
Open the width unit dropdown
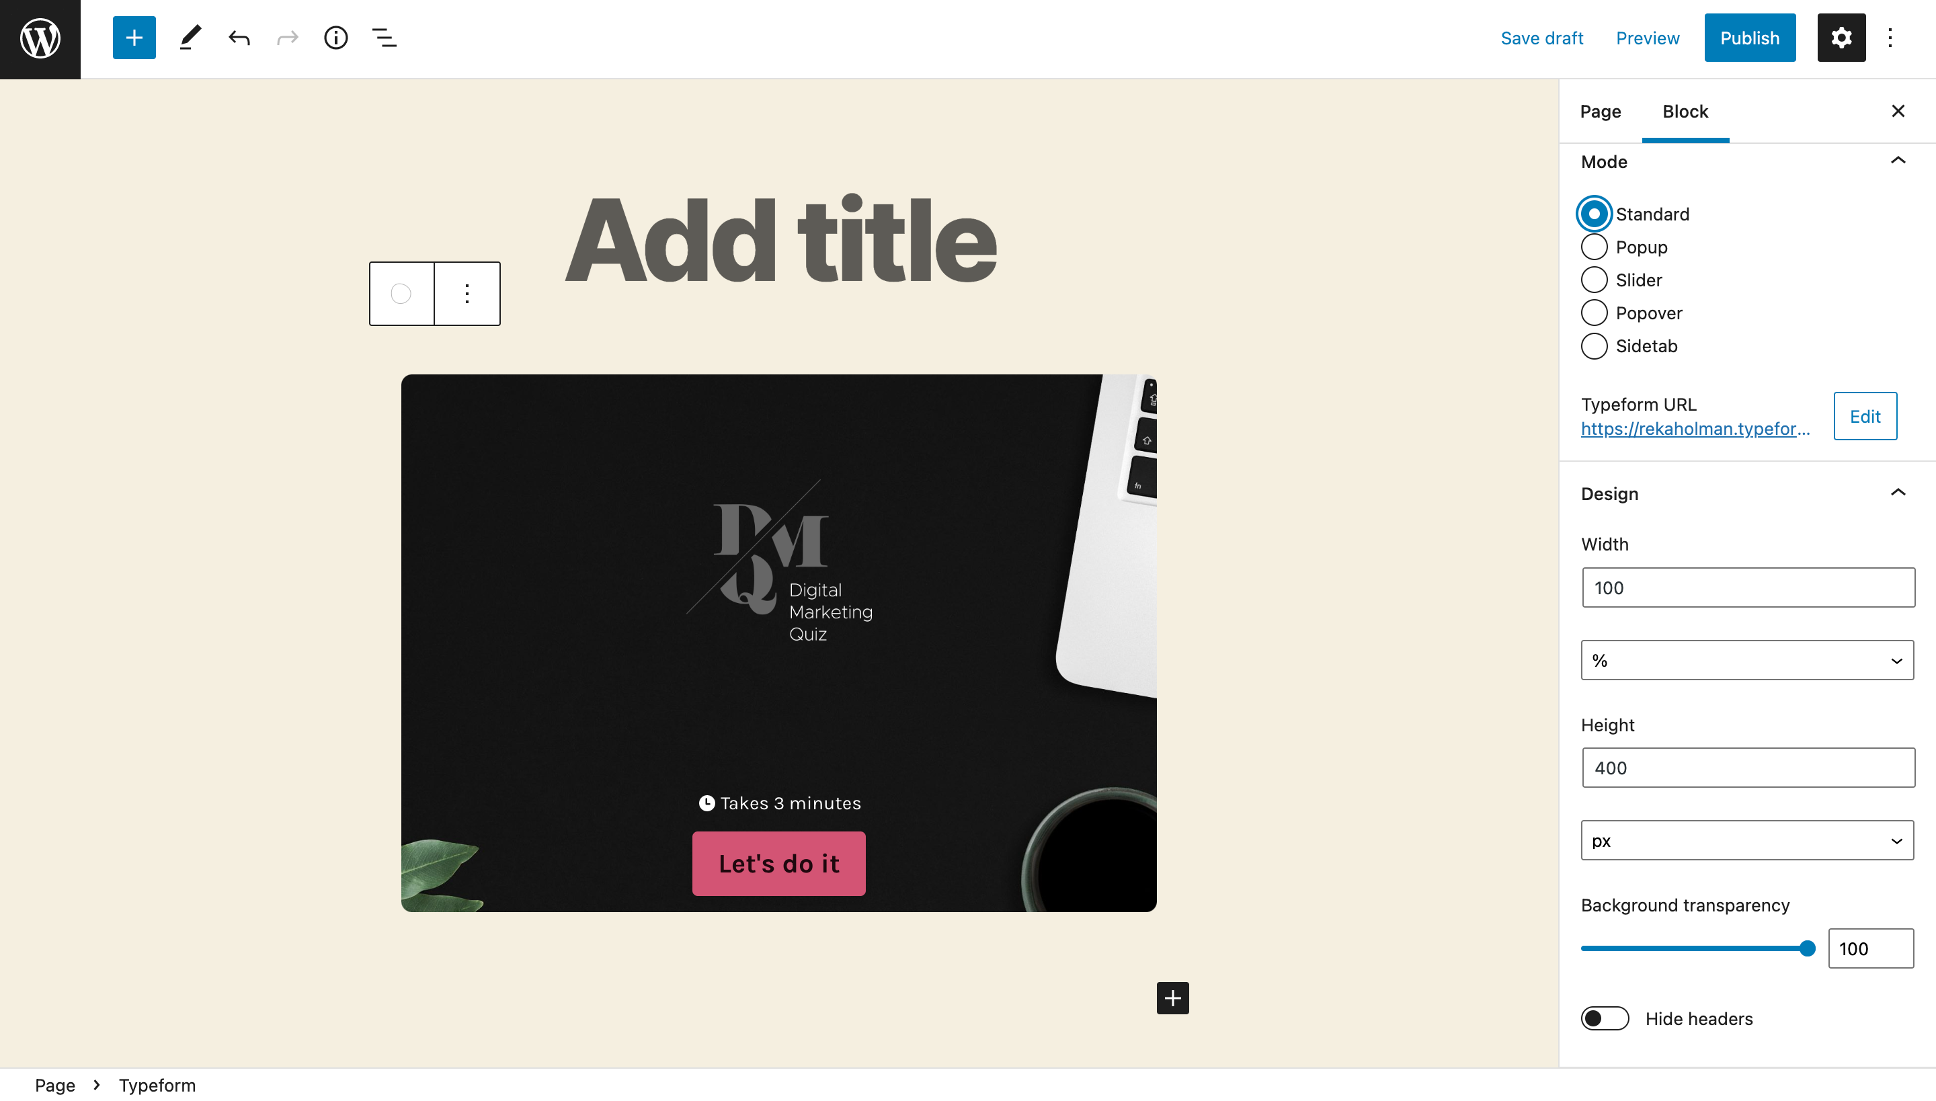(1747, 661)
